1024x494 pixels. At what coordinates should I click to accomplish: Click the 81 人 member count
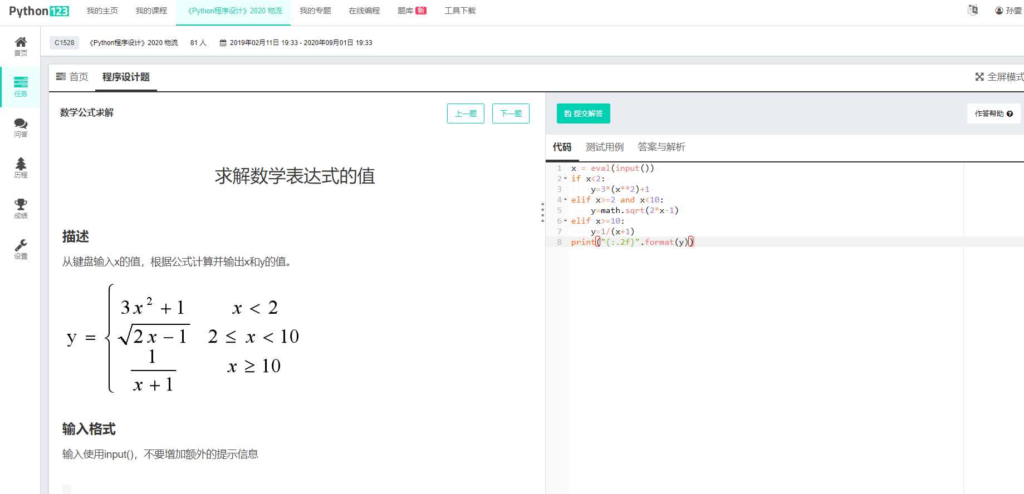click(198, 43)
